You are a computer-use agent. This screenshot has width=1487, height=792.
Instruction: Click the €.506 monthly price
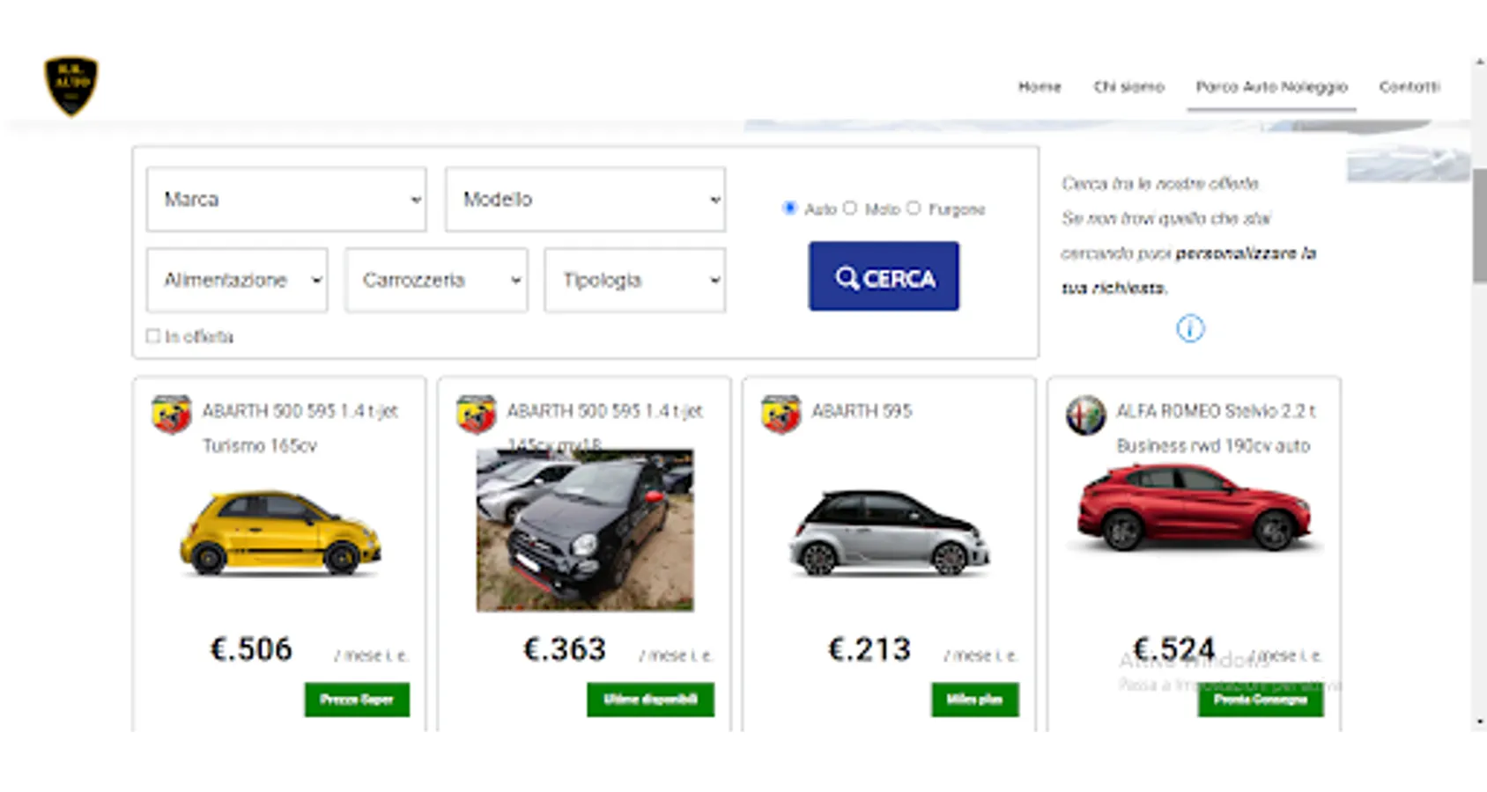[251, 649]
